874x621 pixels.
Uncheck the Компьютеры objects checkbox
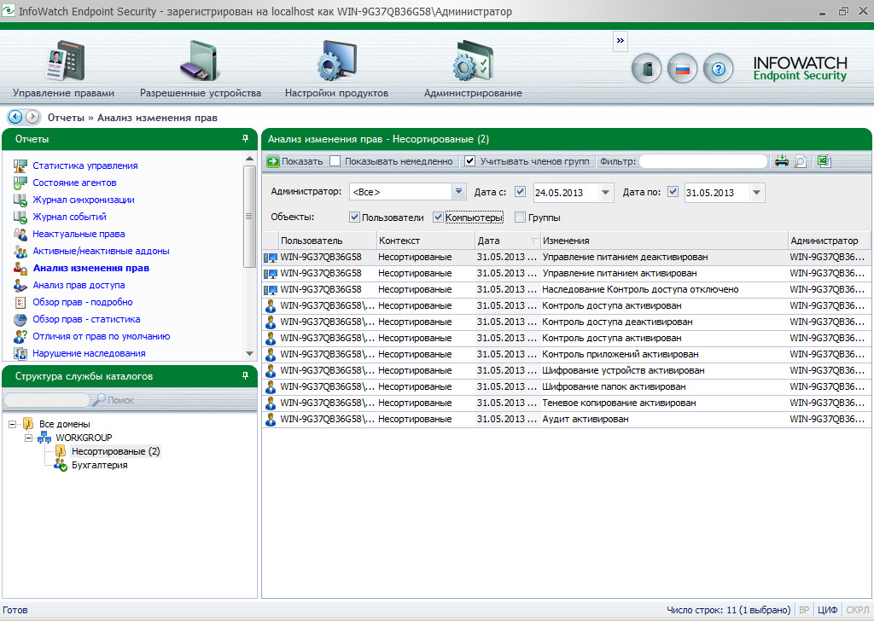point(439,218)
